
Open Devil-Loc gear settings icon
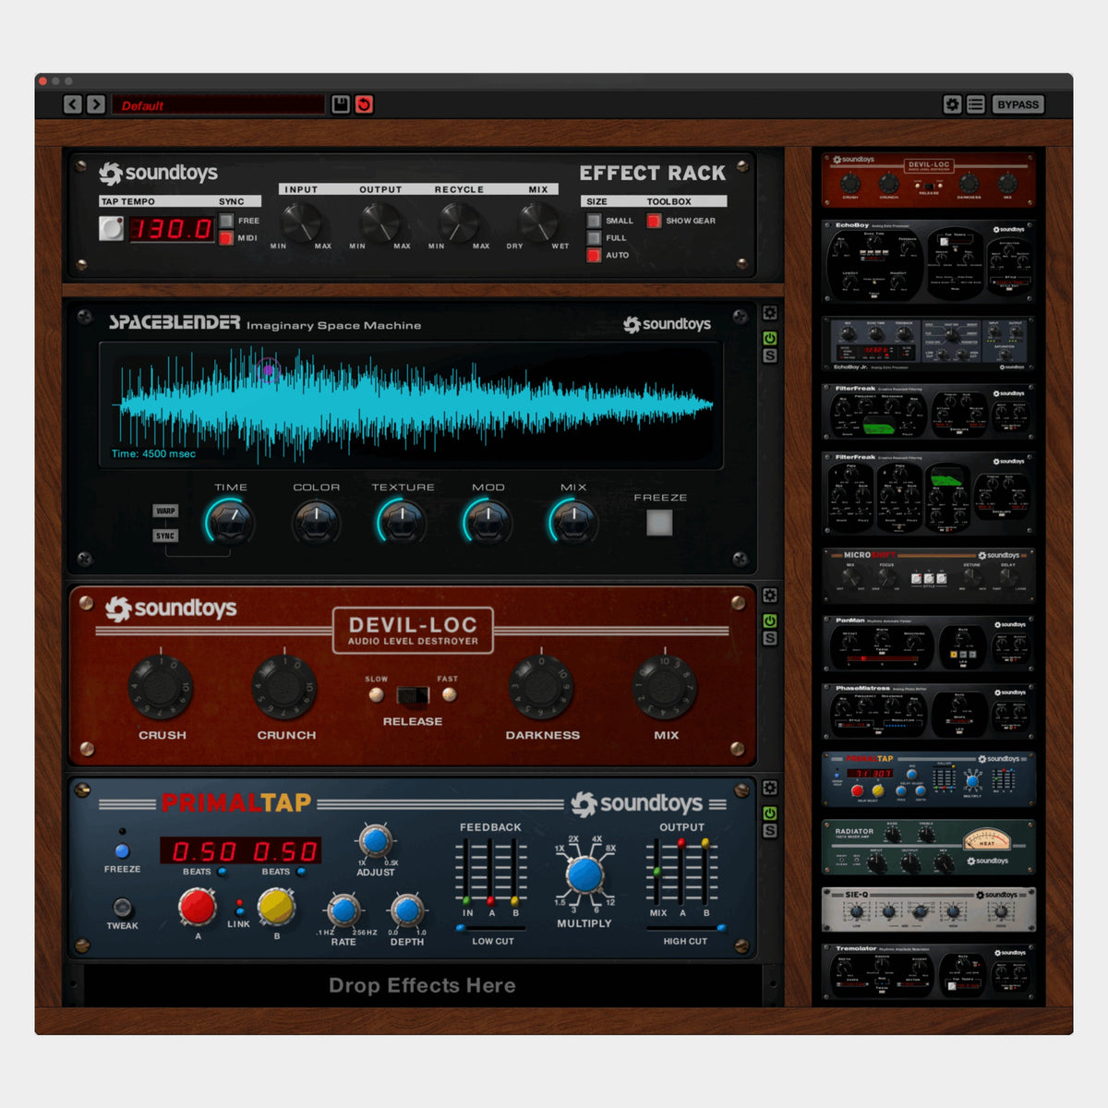pos(770,596)
